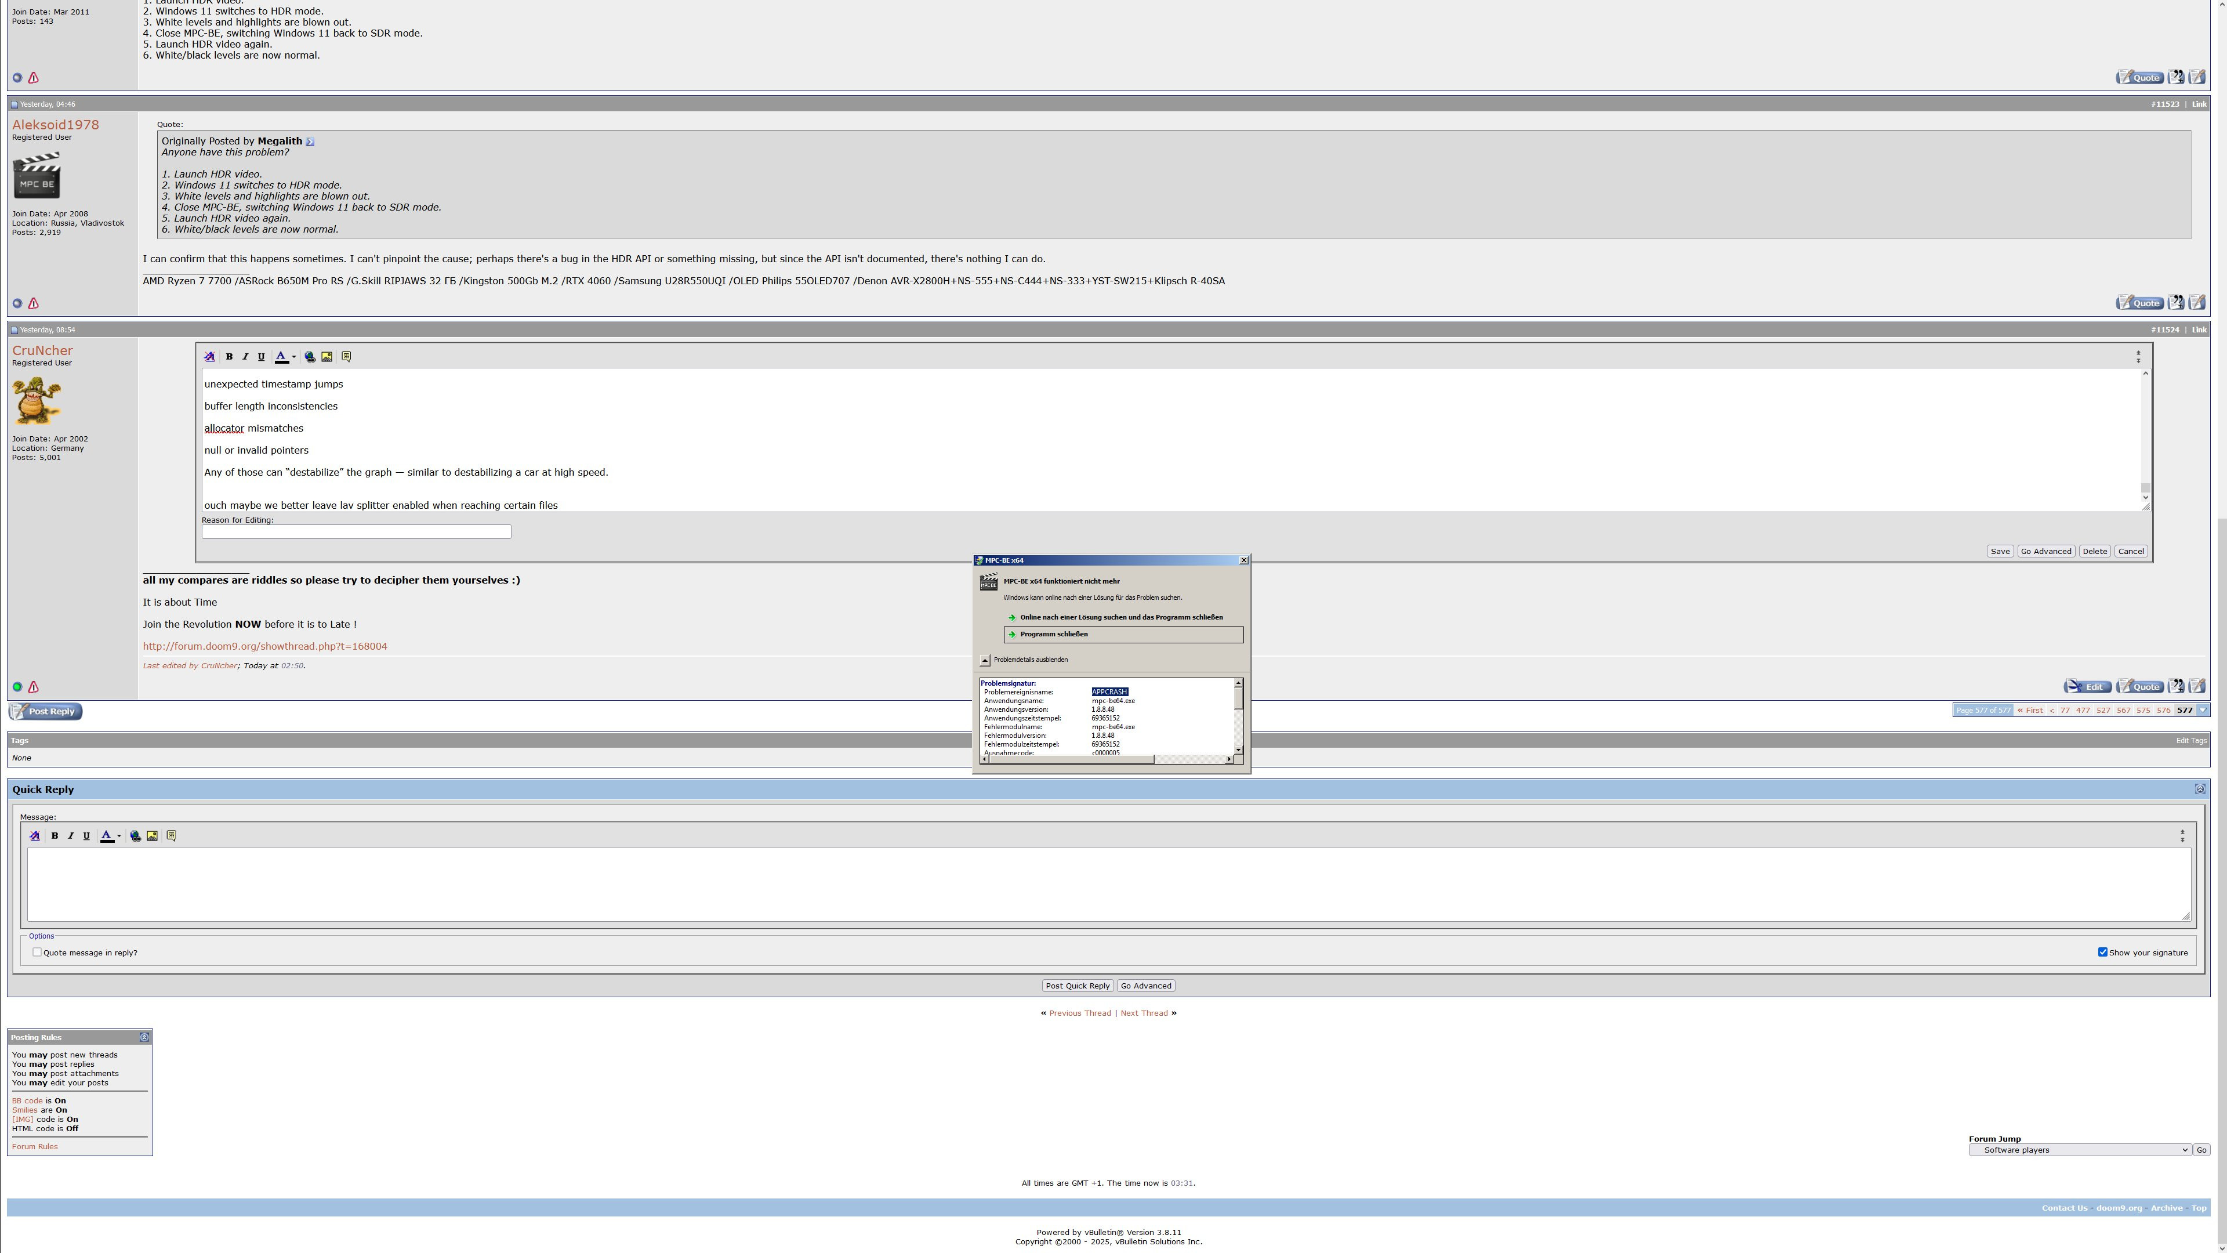Click wrap quote tags icon in Quick Reply

pyautogui.click(x=171, y=835)
